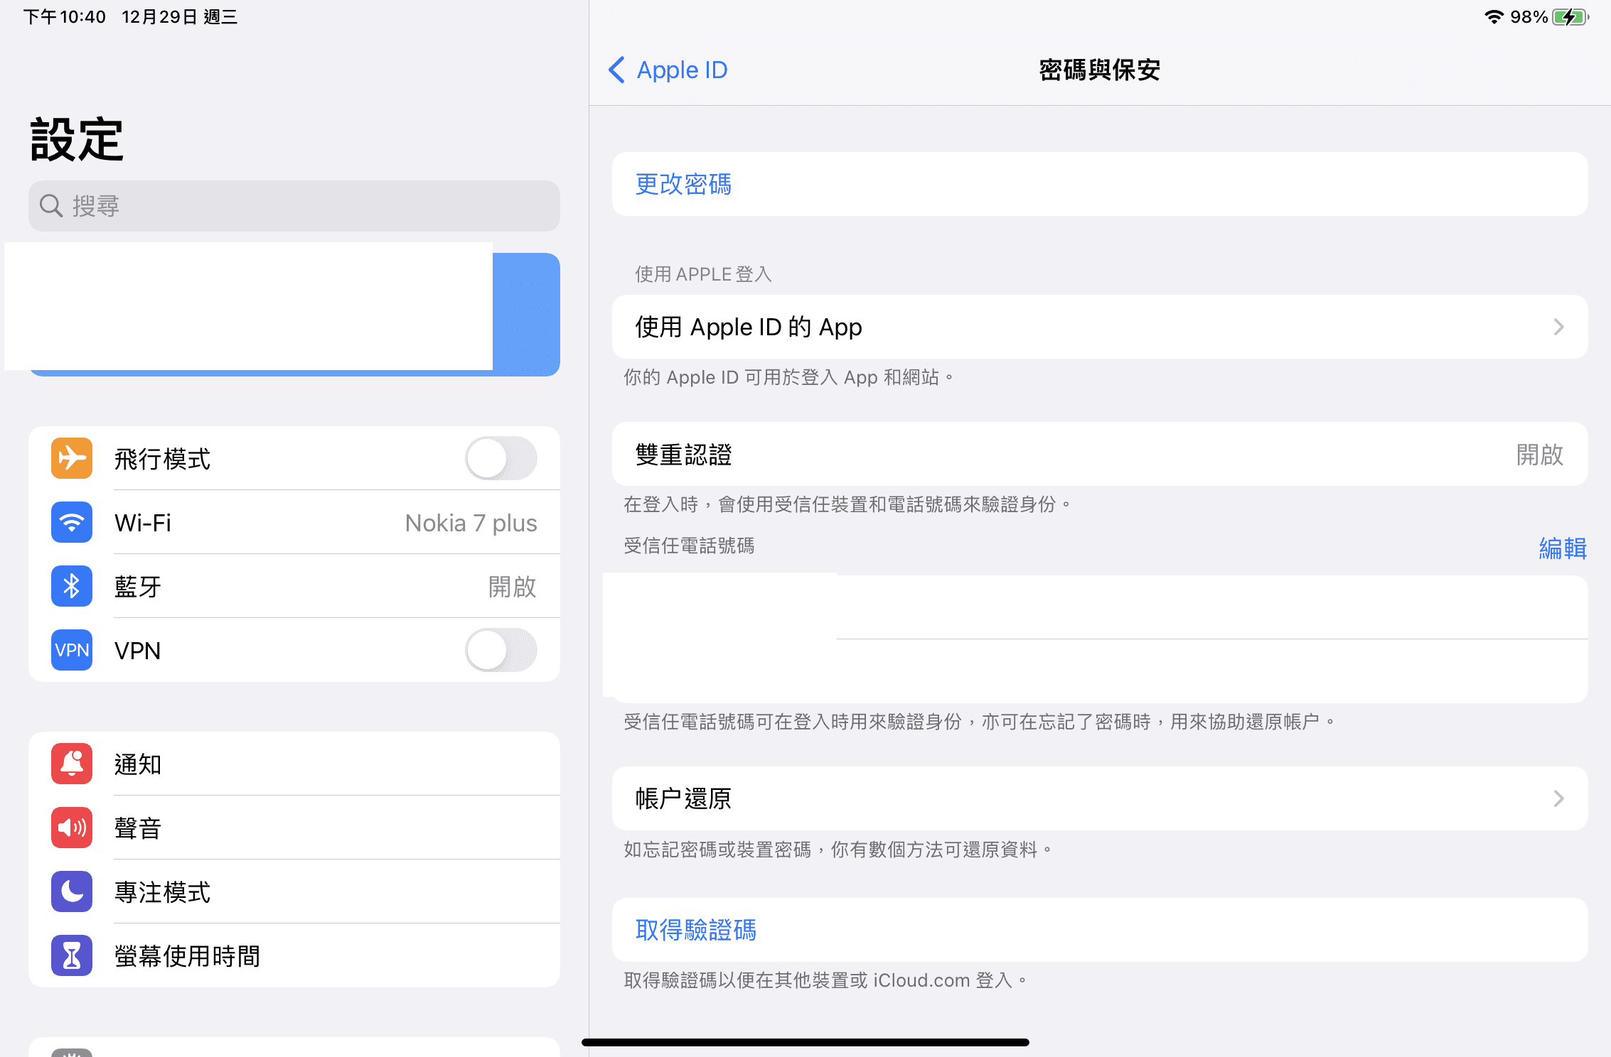Tap the 雙重認證 two-factor authentication row

[1100, 455]
